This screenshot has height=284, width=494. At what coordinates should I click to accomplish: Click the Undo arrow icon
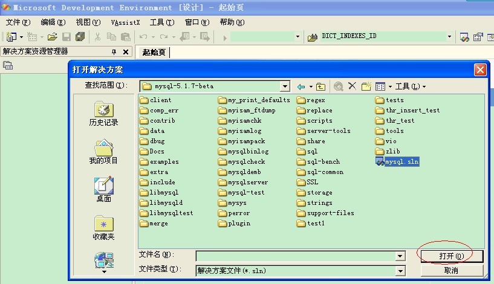143,37
